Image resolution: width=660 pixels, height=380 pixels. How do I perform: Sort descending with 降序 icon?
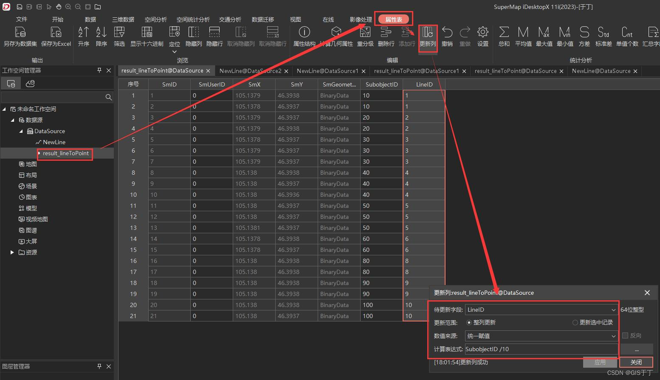102,32
